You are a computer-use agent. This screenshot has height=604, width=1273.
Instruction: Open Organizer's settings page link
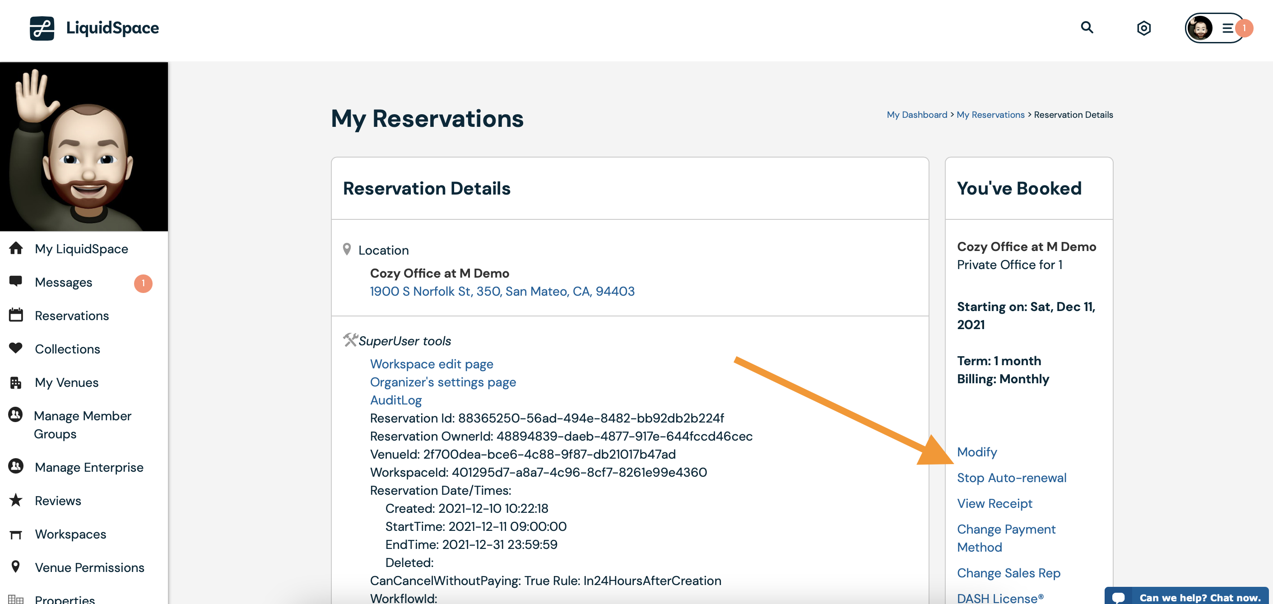click(x=443, y=382)
